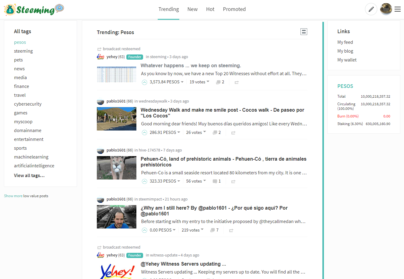
Task: Open the wednesdaywalk community link
Action: 153,101
